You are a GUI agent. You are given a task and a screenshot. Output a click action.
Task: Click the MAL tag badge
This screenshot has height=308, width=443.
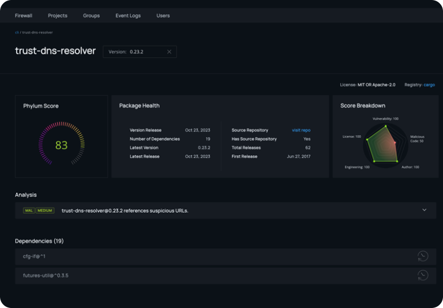tap(29, 210)
